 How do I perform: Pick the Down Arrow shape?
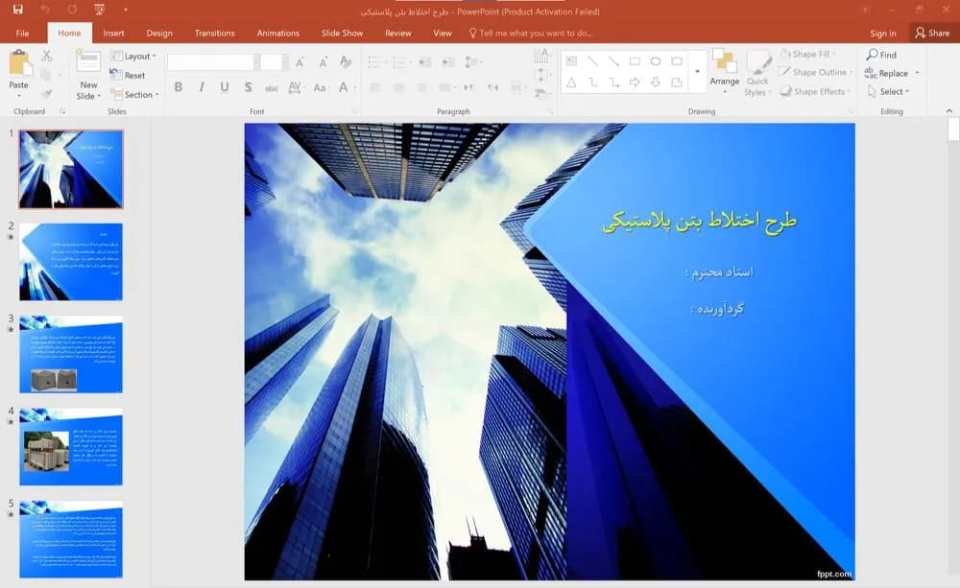pos(656,82)
